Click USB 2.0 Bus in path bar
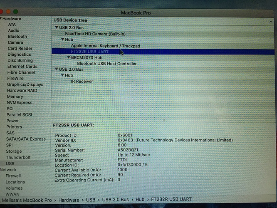The image size is (277, 208). pos(115,200)
